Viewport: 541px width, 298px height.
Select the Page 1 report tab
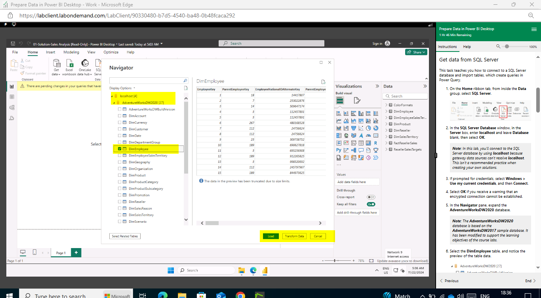[61, 253]
